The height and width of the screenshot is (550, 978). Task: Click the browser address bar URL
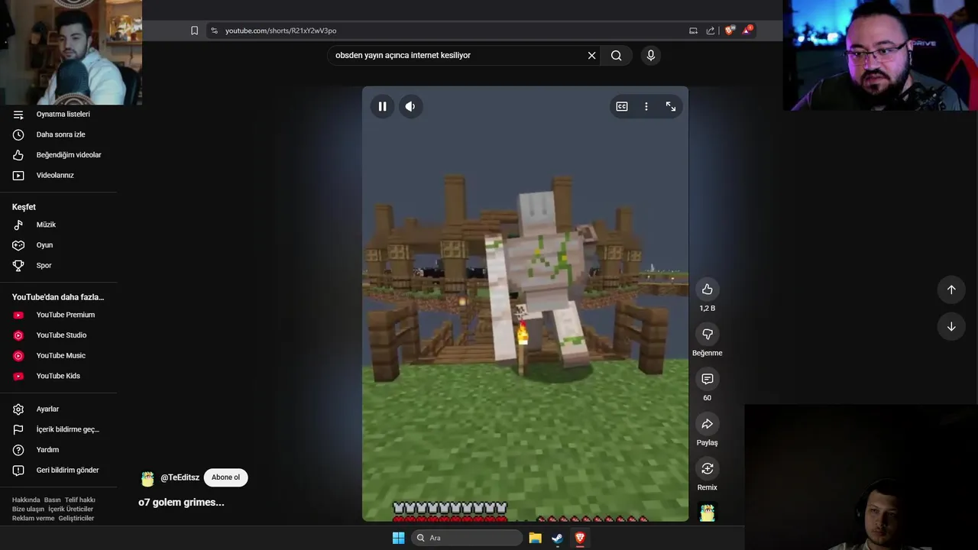tap(280, 31)
